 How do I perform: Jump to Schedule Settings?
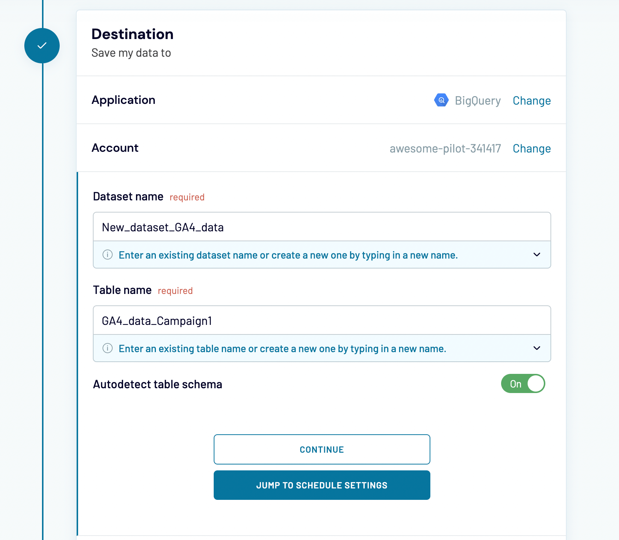pos(321,485)
